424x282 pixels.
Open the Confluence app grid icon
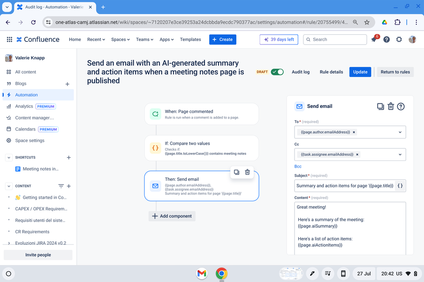tap(9, 39)
